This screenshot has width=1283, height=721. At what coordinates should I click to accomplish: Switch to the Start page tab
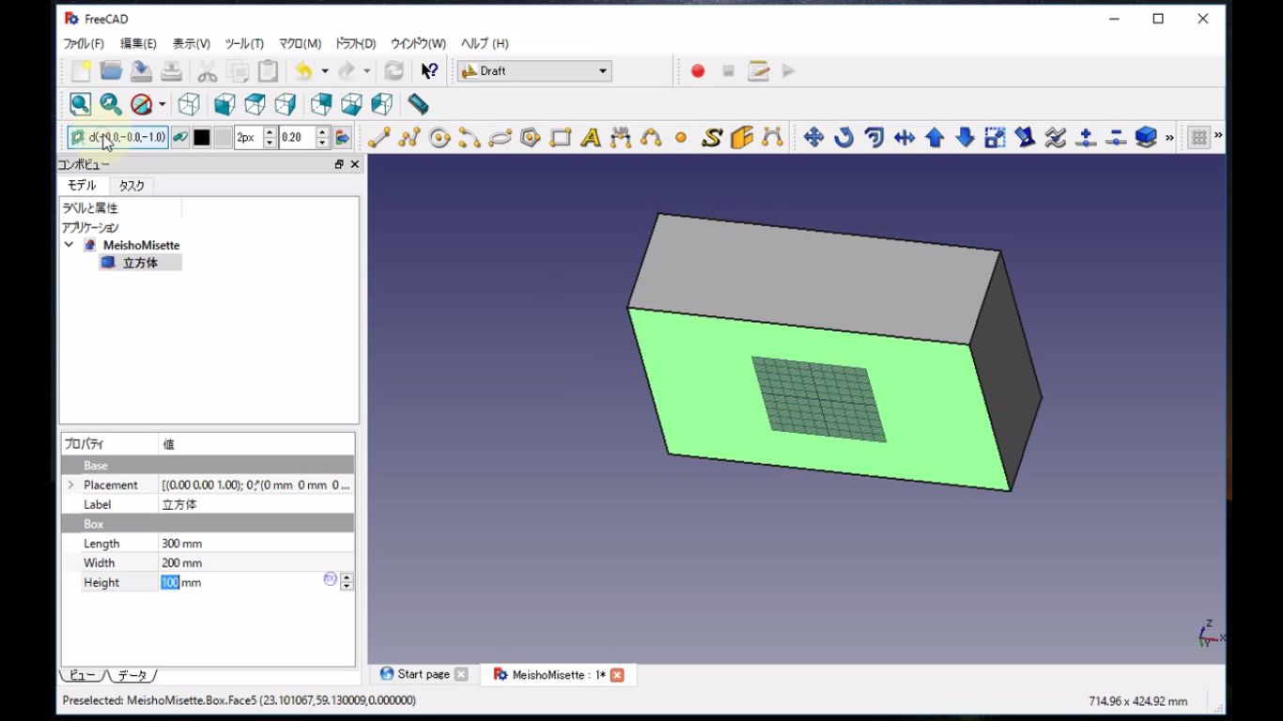coord(423,674)
